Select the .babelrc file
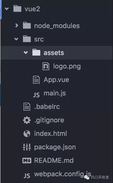 pos(47,107)
